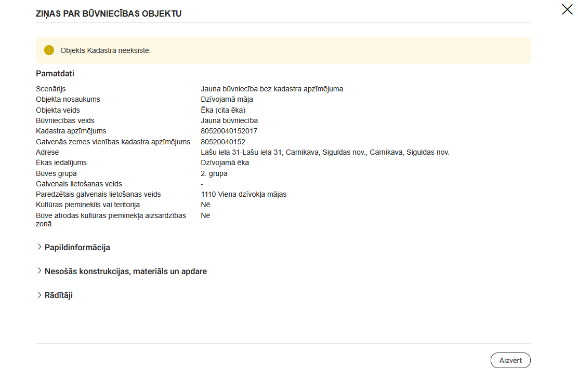Click the 'Dzīvojamā māja' object name value
The width and height of the screenshot is (578, 380).
(x=227, y=99)
